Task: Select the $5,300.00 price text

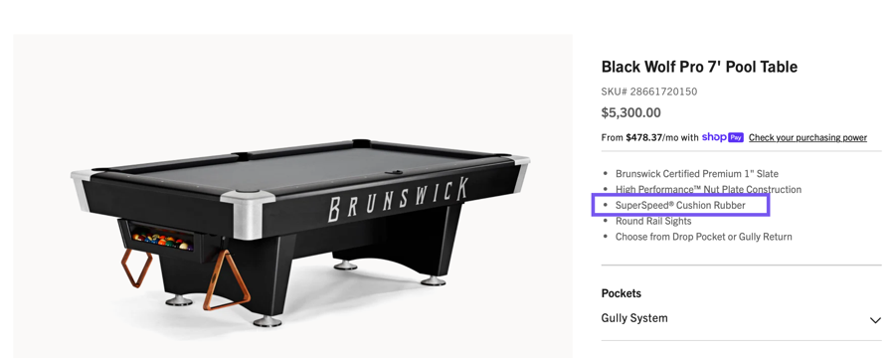Action: click(631, 112)
